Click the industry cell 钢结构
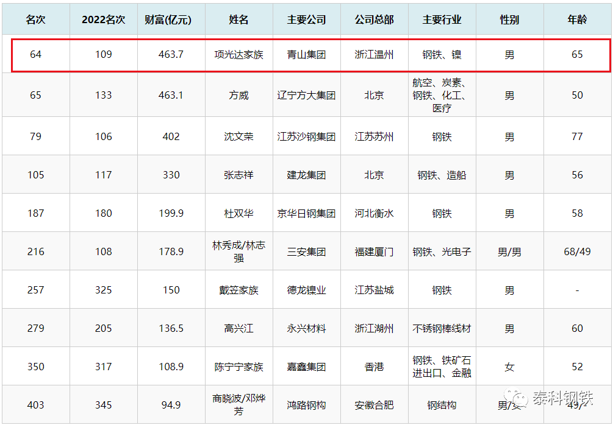 442,405
